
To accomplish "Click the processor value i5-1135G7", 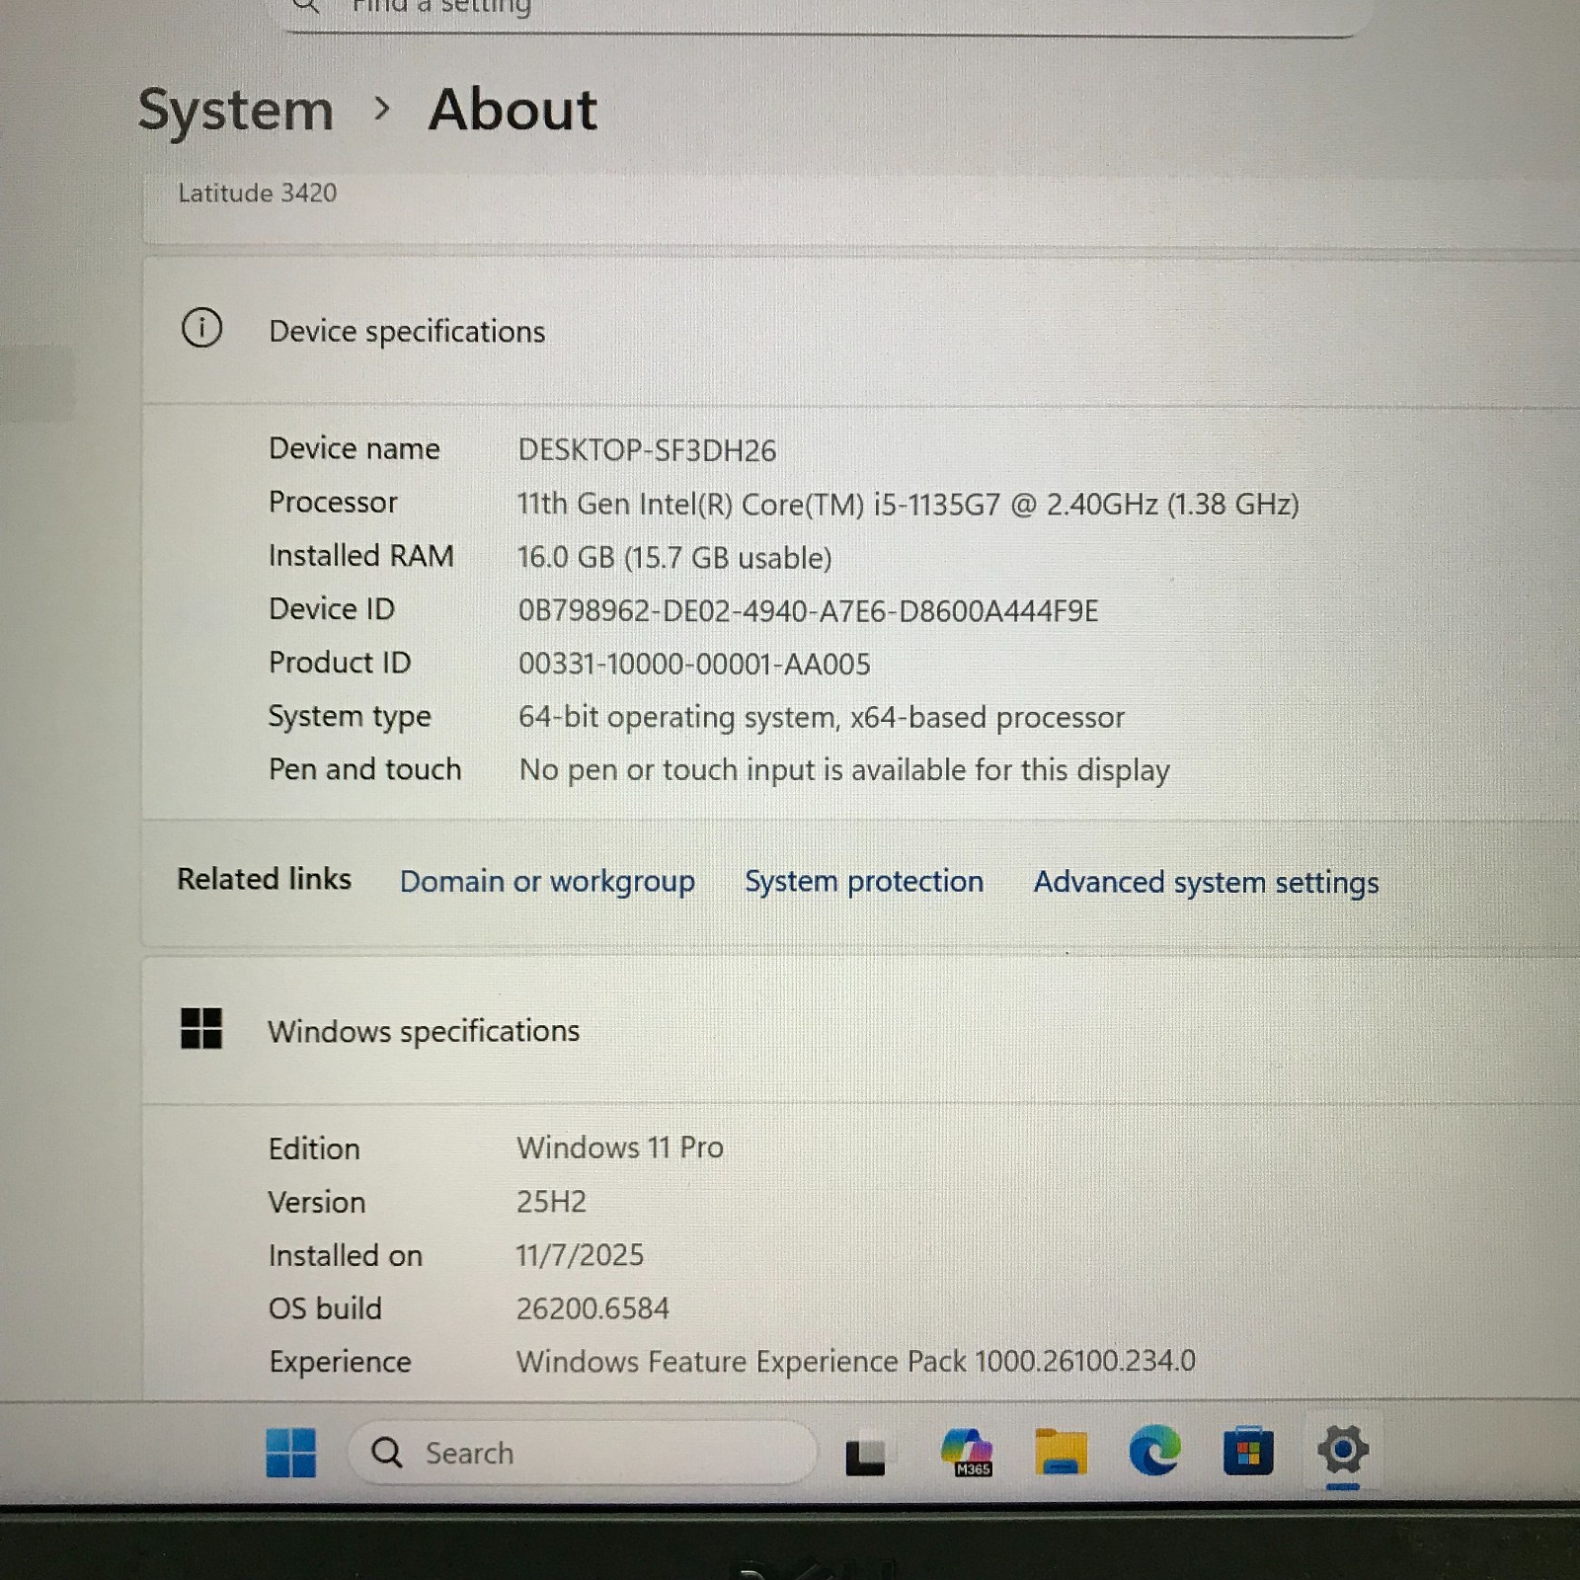I will click(908, 505).
